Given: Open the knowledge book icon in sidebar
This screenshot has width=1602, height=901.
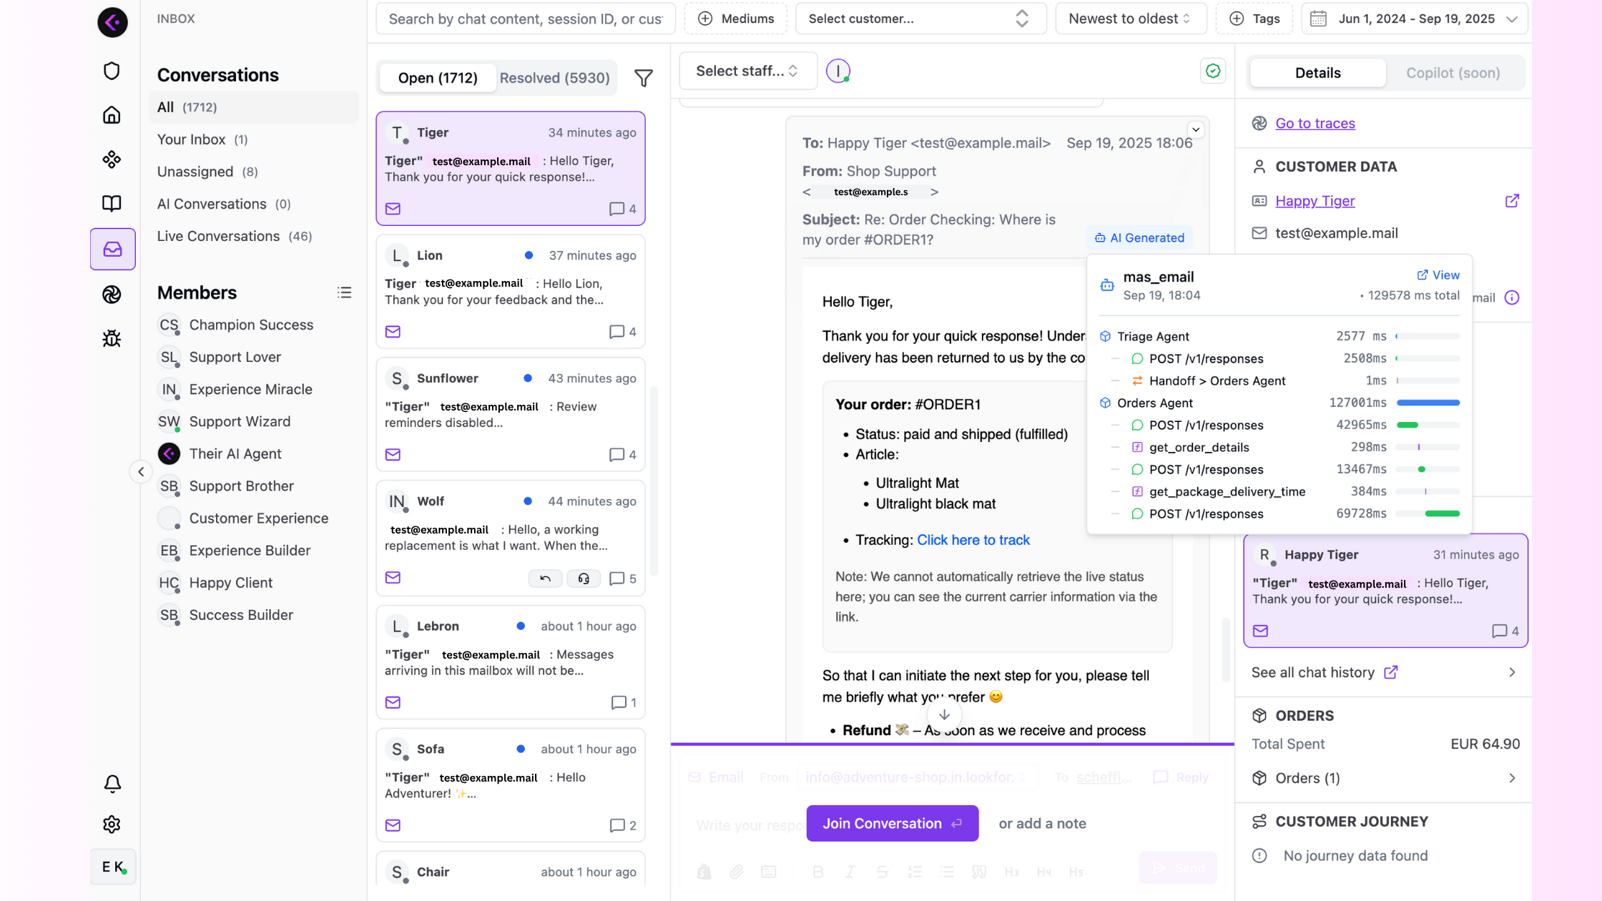Looking at the screenshot, I should click(112, 203).
